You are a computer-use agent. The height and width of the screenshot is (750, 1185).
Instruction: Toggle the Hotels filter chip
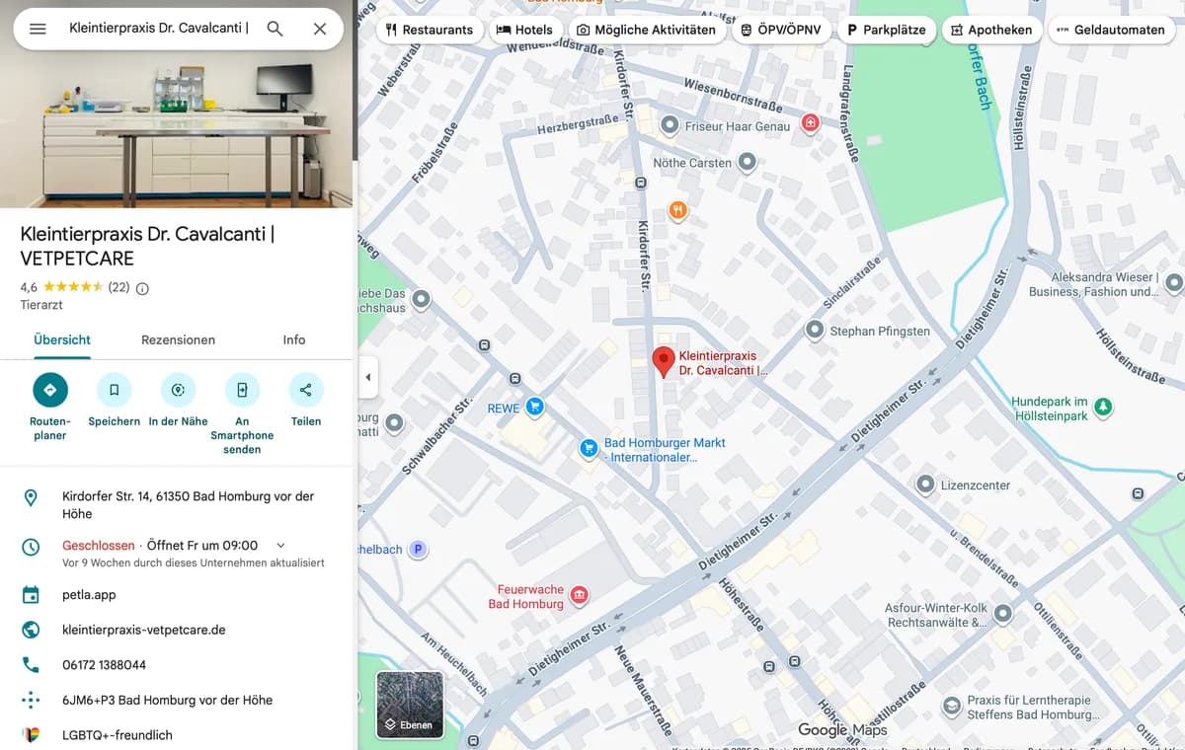point(526,30)
